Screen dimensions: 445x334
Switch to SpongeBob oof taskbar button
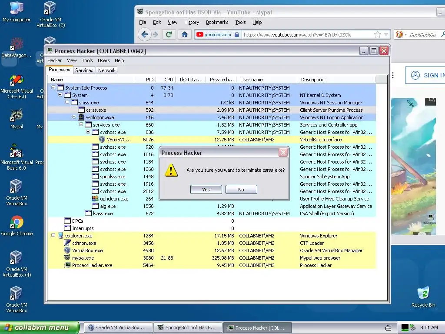[x=188, y=327]
